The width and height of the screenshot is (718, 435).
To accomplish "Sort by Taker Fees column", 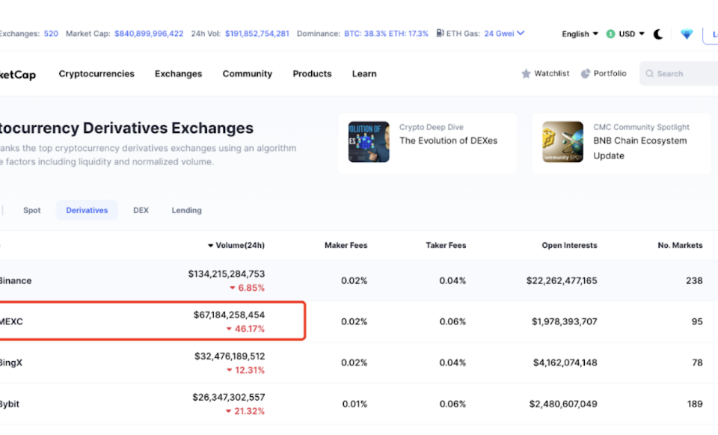I will 446,245.
